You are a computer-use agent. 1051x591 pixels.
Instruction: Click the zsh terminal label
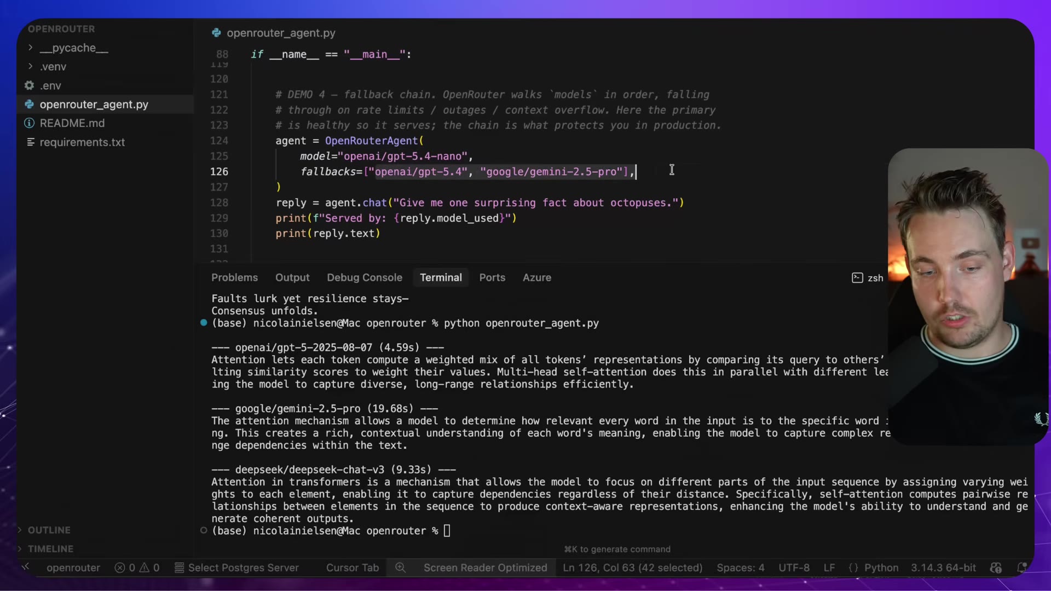click(x=875, y=278)
